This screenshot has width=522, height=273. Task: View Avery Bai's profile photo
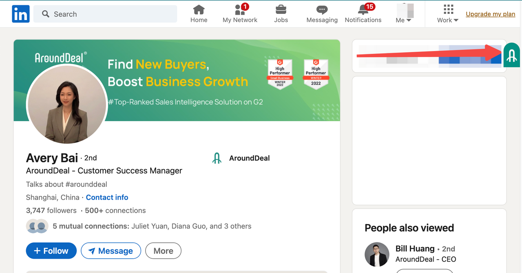[x=67, y=105]
